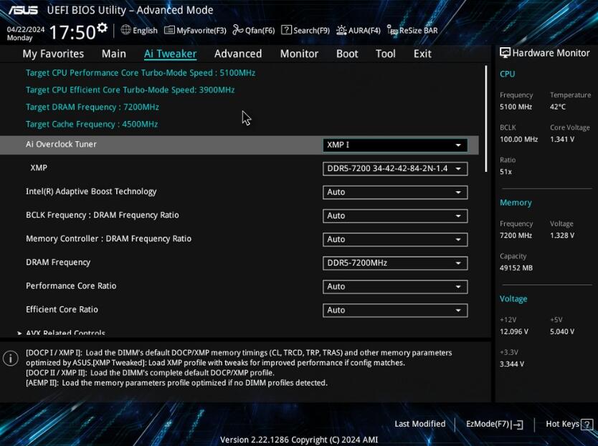Image resolution: width=598 pixels, height=446 pixels.
Task: Open Qfan fan control settings
Action: click(x=253, y=30)
